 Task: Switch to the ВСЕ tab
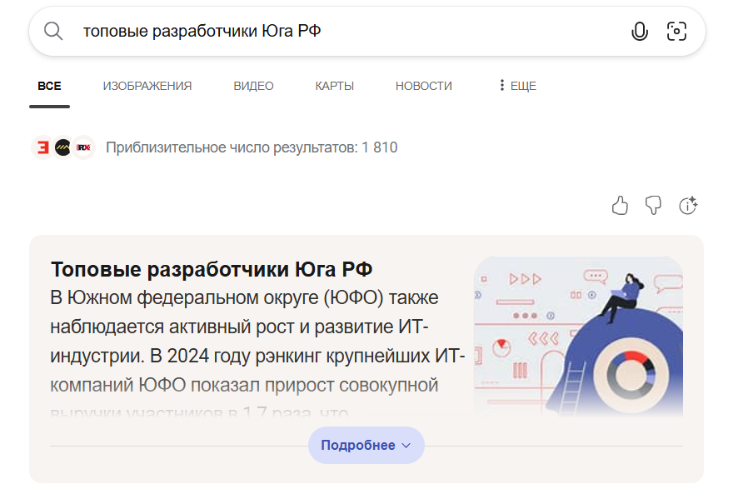click(49, 86)
